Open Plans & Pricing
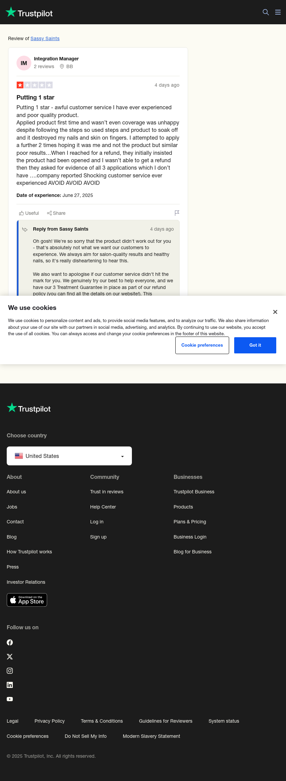This screenshot has height=781, width=286. point(190,522)
